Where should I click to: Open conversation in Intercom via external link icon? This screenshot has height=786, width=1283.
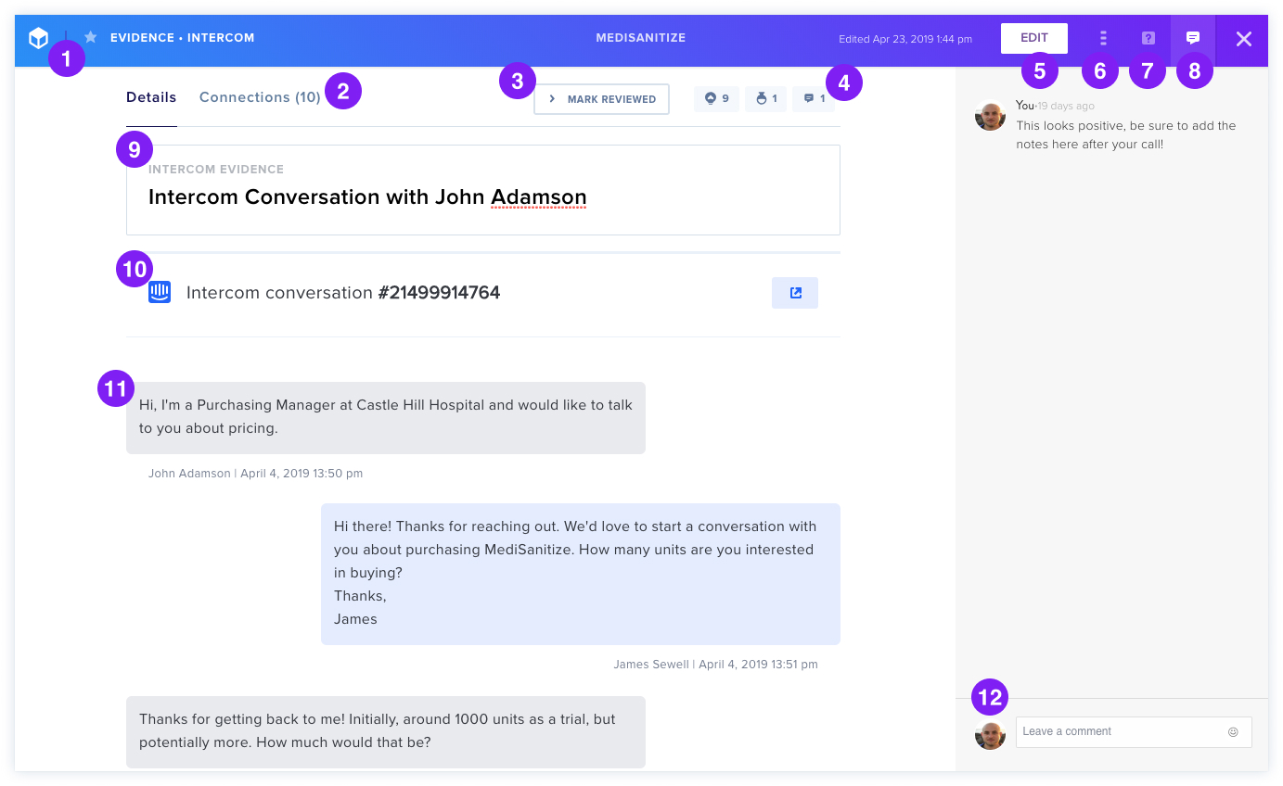[795, 293]
